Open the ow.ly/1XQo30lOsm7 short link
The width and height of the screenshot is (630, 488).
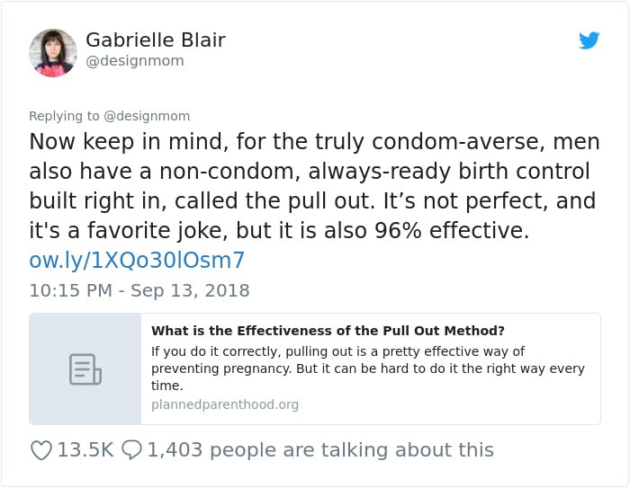point(137,260)
